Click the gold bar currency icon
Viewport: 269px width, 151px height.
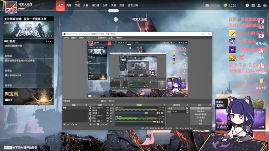[x=225, y=5]
